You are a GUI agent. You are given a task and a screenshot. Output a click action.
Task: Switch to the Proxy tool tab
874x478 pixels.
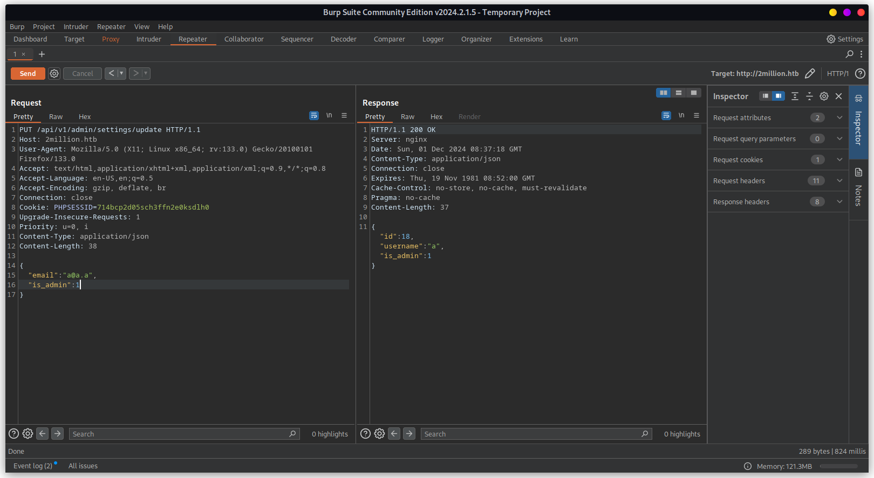(111, 39)
